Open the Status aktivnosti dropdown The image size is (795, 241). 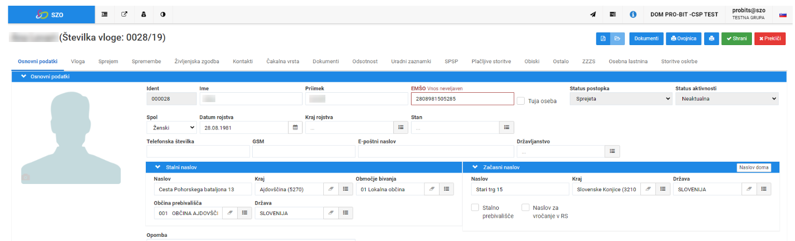click(727, 98)
